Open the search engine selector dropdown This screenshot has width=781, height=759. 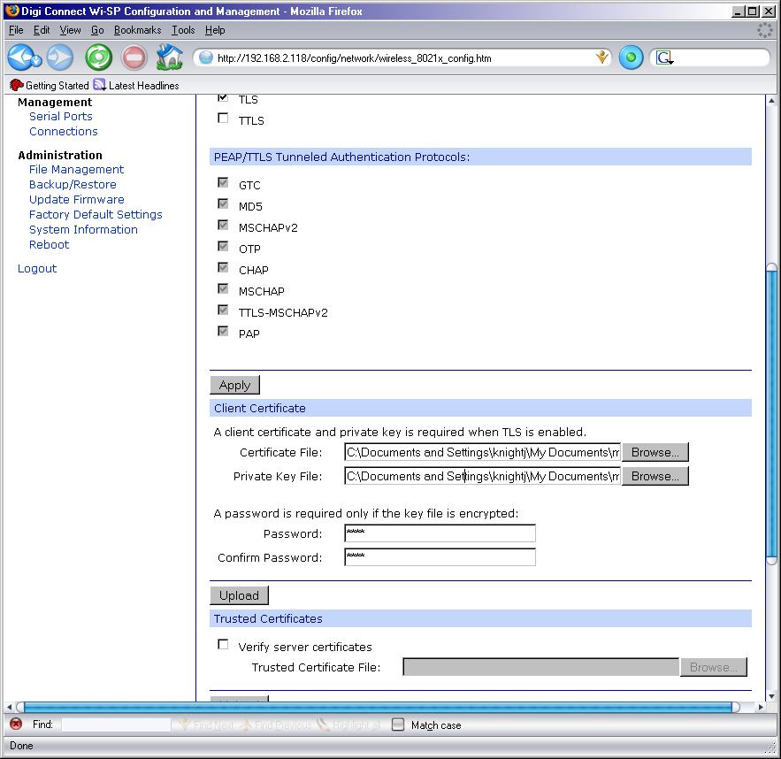664,58
